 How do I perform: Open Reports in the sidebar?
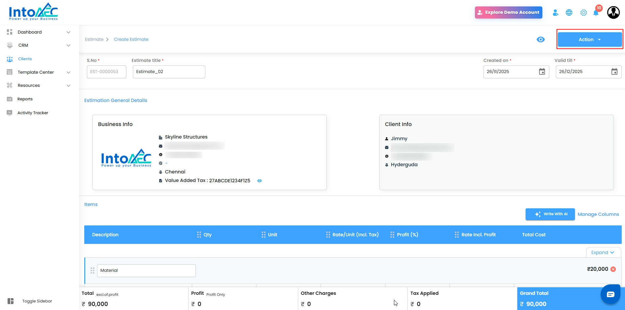pos(25,99)
